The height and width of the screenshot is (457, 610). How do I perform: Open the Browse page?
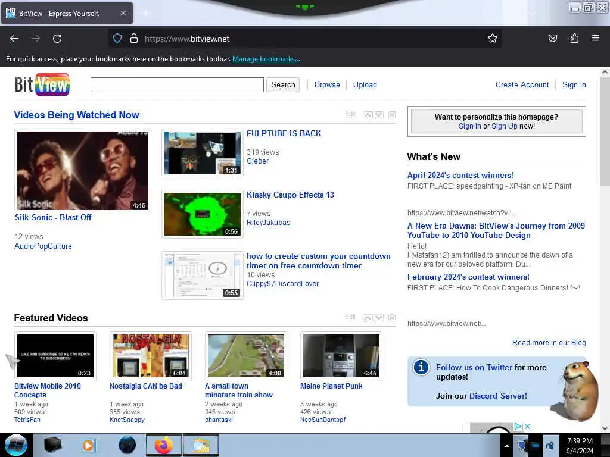[327, 84]
